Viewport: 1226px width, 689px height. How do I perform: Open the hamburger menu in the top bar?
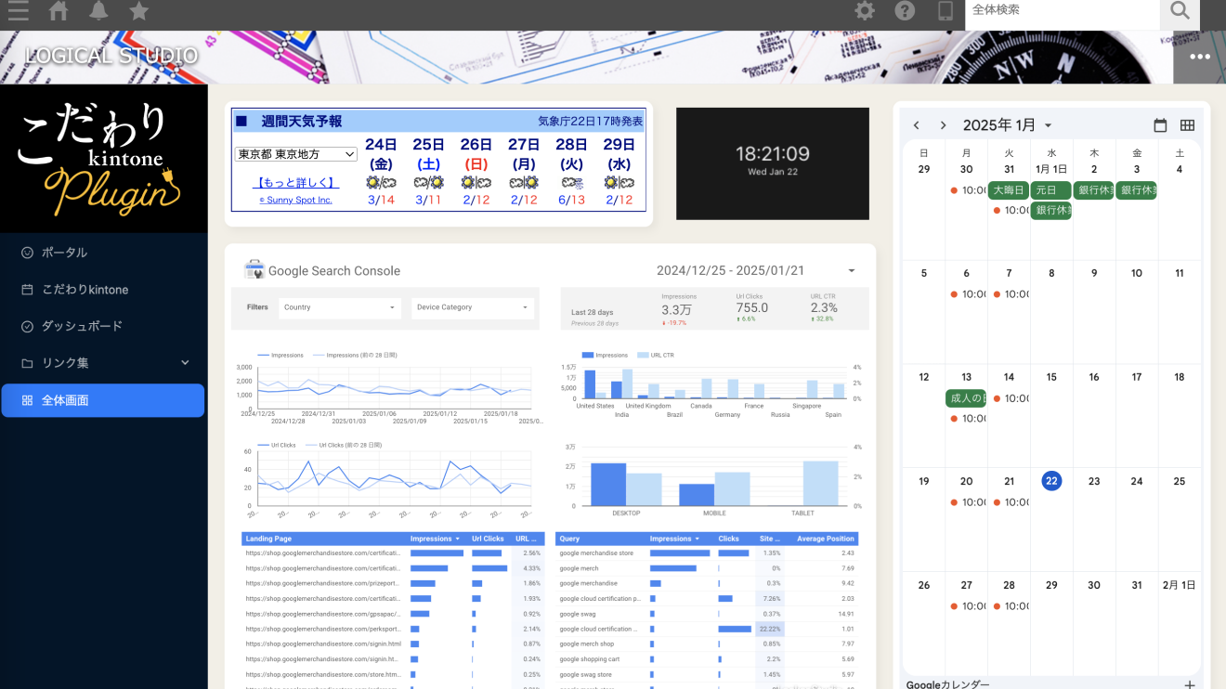pyautogui.click(x=17, y=11)
